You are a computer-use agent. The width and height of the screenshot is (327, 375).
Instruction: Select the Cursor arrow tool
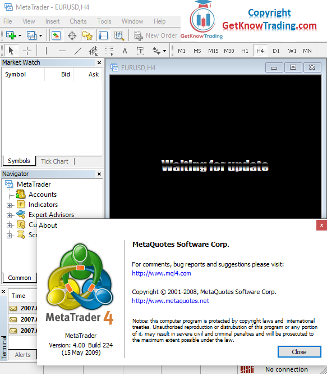[x=11, y=51]
